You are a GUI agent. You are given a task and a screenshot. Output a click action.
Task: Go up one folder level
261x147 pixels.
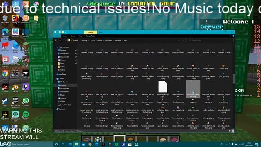66,40
